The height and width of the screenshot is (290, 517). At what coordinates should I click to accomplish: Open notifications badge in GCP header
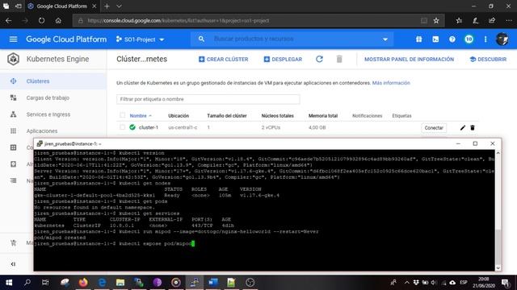pos(469,39)
